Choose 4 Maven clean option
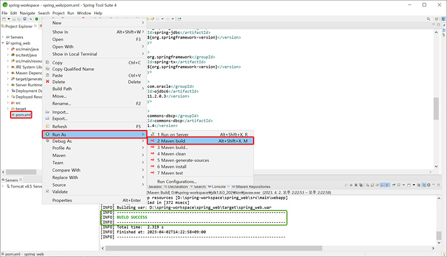The width and height of the screenshot is (447, 257). pos(201,153)
